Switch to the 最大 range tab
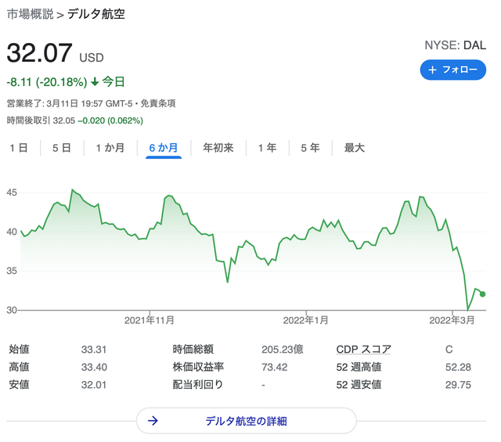Image resolution: width=501 pixels, height=442 pixels. click(355, 148)
